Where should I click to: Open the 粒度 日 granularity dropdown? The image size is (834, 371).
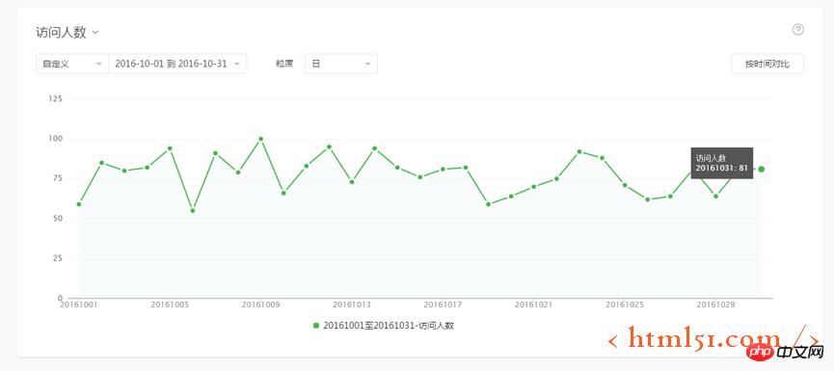click(x=341, y=64)
